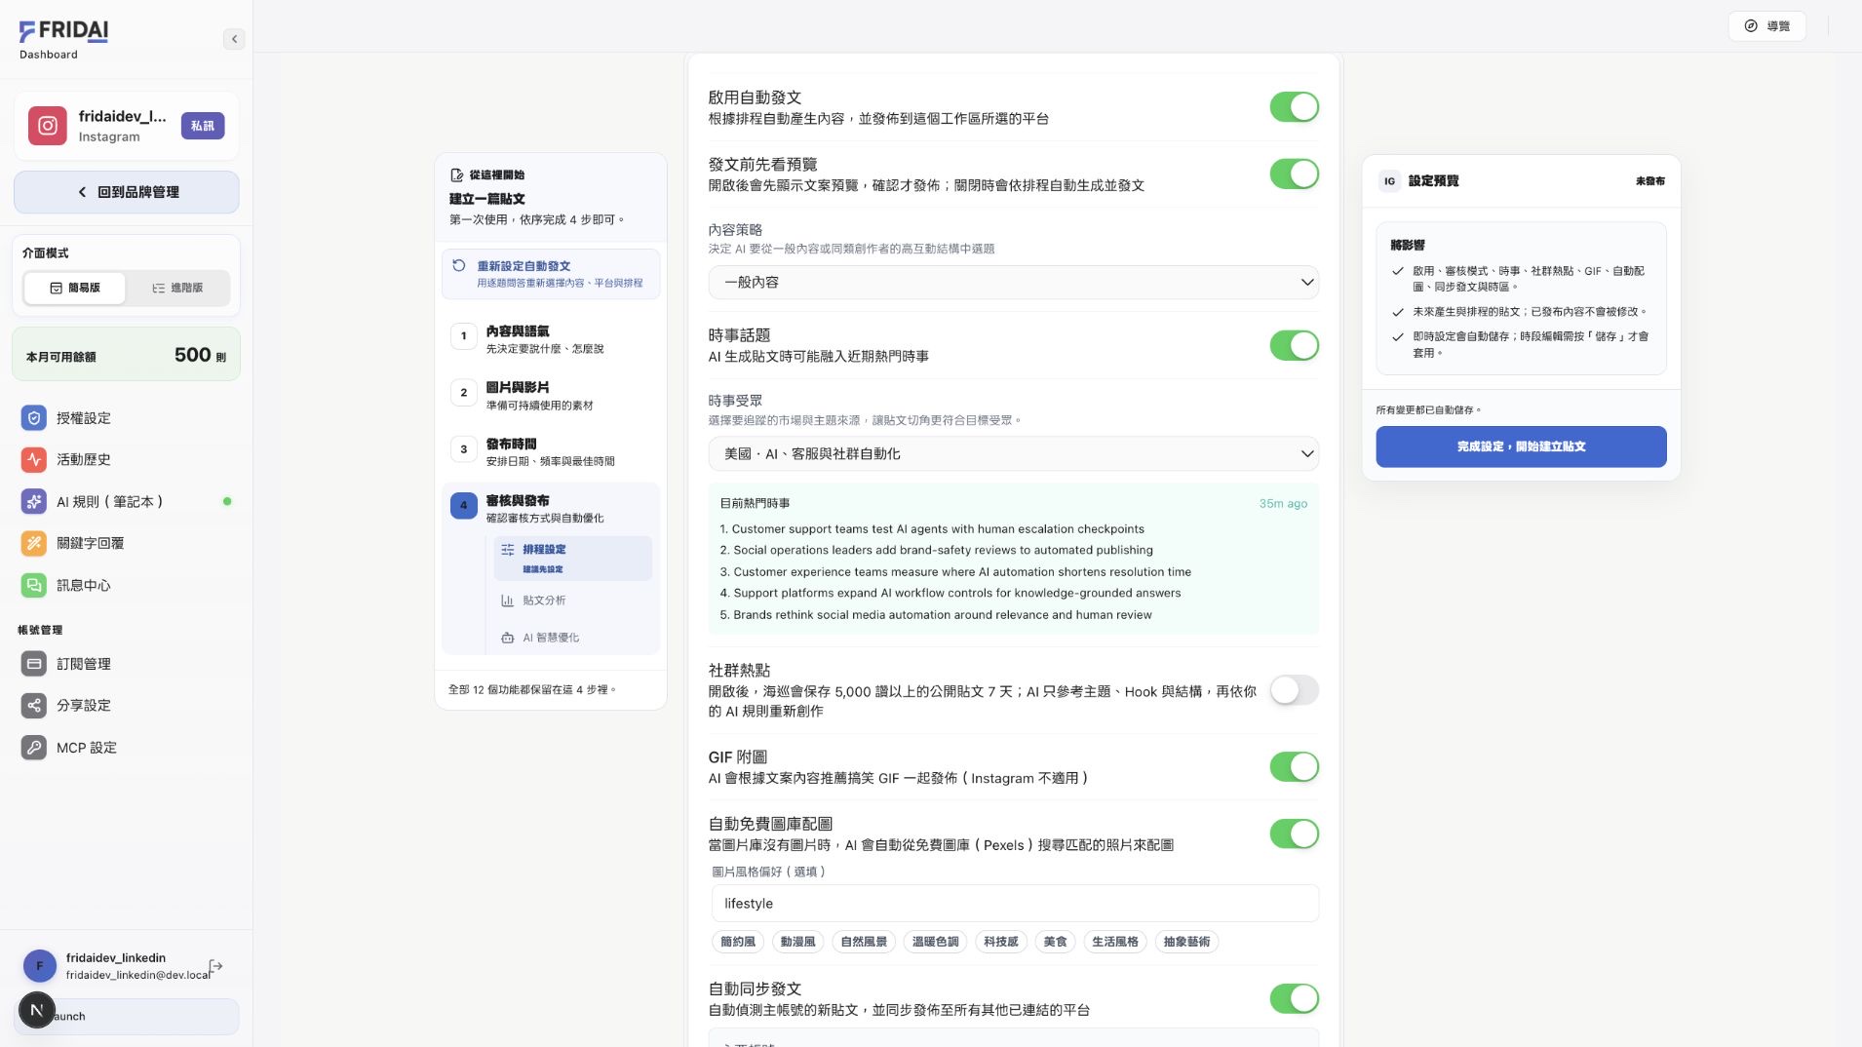1862x1047 pixels.
Task: Open the 時事受眾 dropdown
Action: pos(1013,453)
